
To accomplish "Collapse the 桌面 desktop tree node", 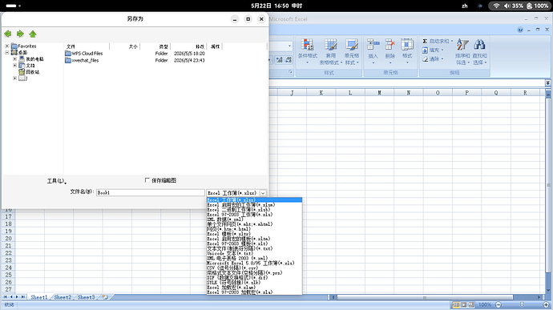I will (6, 52).
